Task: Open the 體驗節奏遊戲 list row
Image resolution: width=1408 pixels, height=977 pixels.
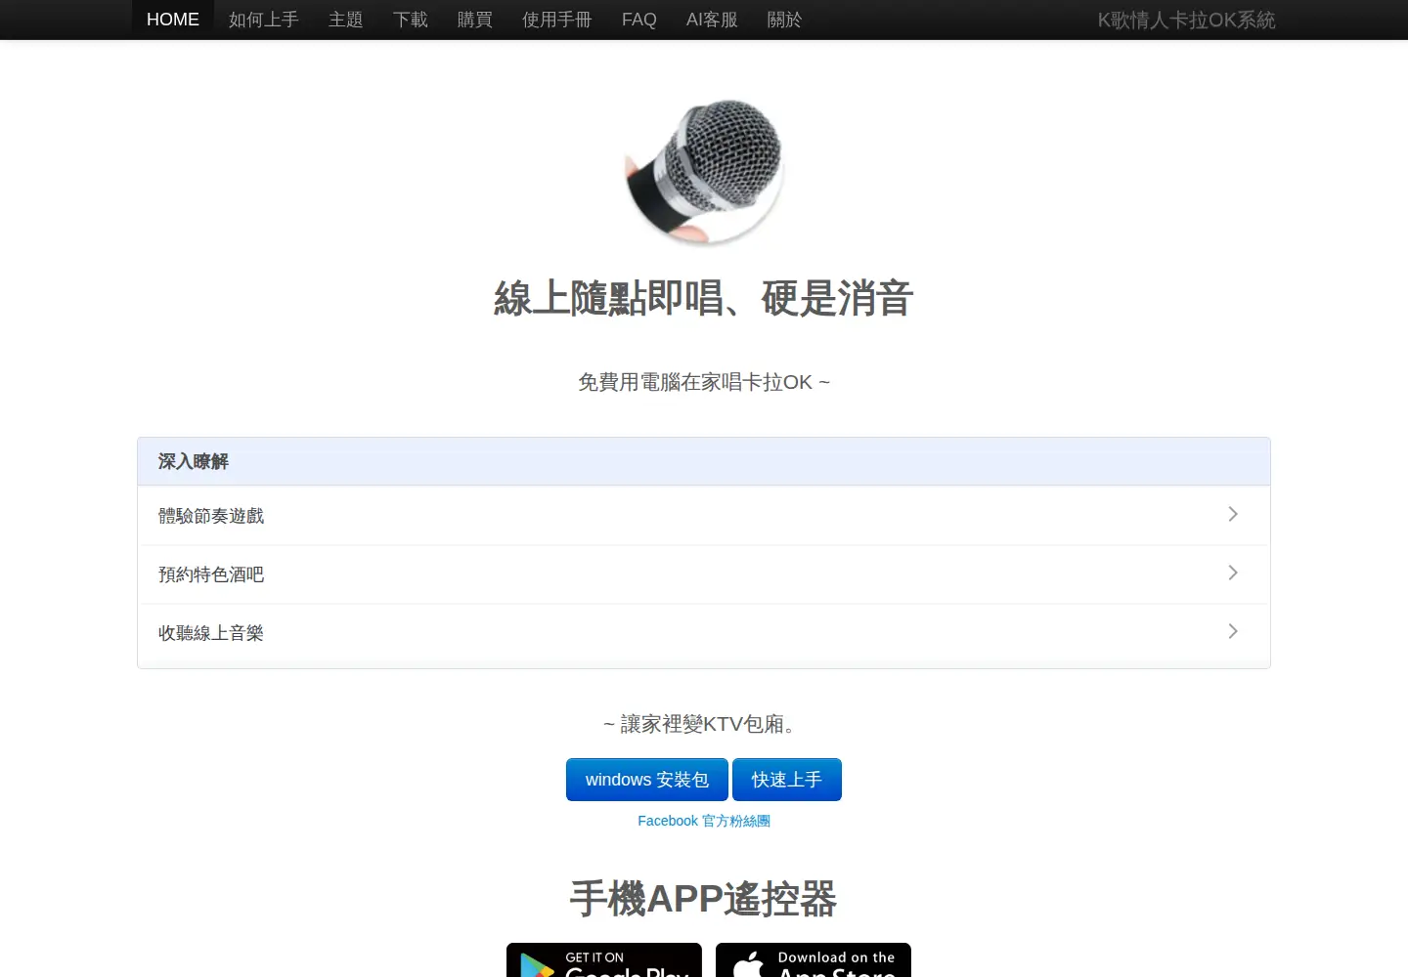Action: coord(704,516)
